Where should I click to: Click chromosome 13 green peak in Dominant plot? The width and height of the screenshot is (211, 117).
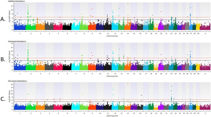[119, 49]
